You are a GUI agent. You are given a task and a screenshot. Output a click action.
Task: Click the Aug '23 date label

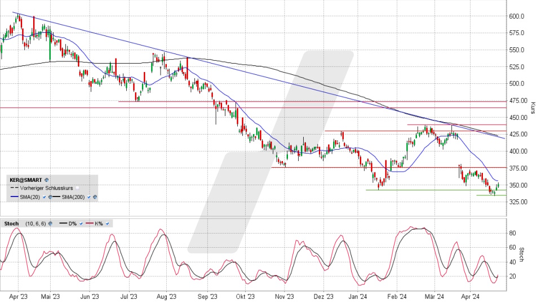click(x=167, y=297)
